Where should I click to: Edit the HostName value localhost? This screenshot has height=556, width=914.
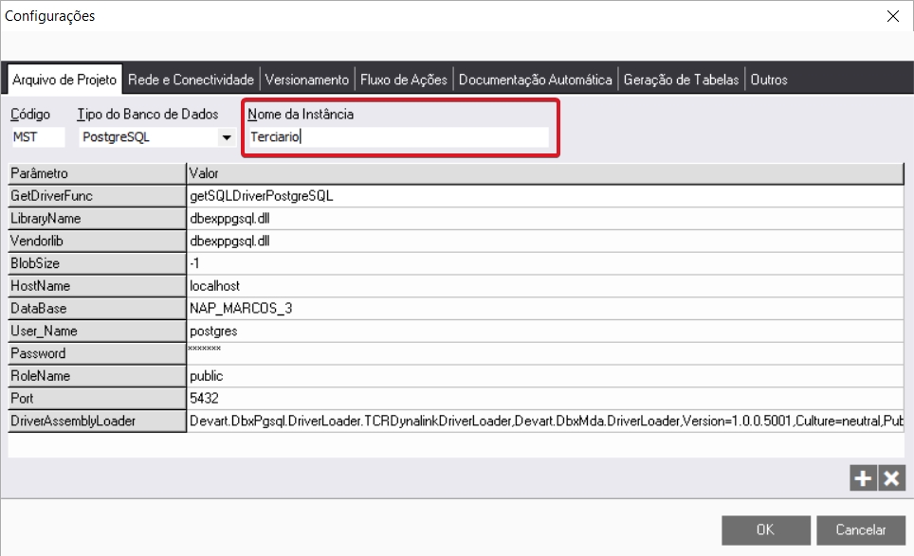543,286
